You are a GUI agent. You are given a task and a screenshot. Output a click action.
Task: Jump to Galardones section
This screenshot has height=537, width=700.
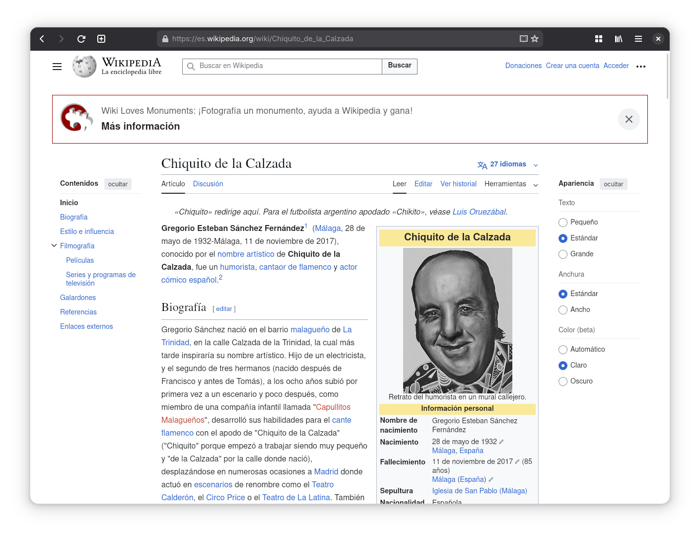[x=78, y=298]
